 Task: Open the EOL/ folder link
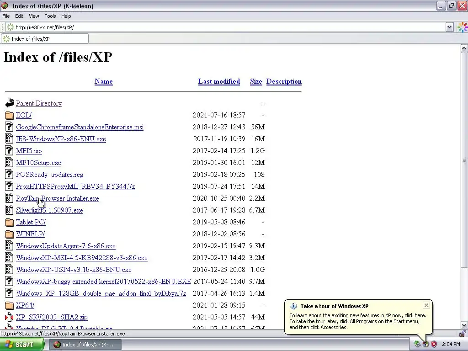click(x=24, y=115)
